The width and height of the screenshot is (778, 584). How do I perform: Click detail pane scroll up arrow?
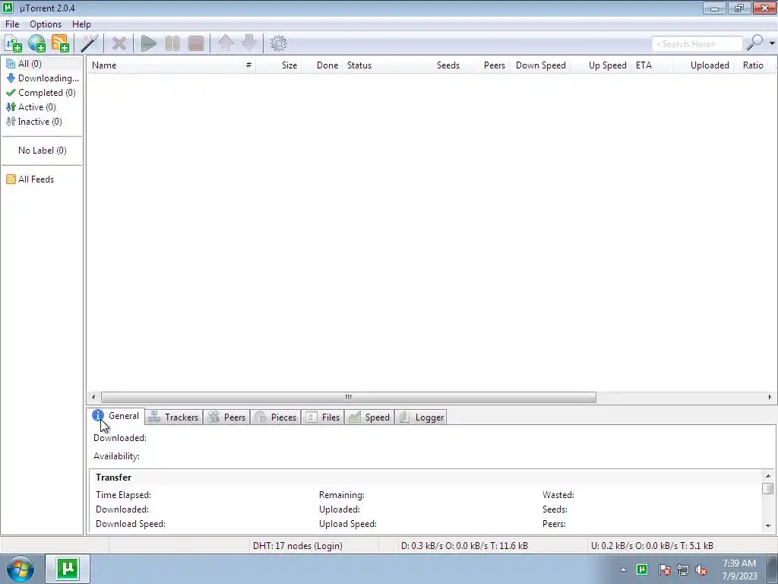[x=768, y=476]
